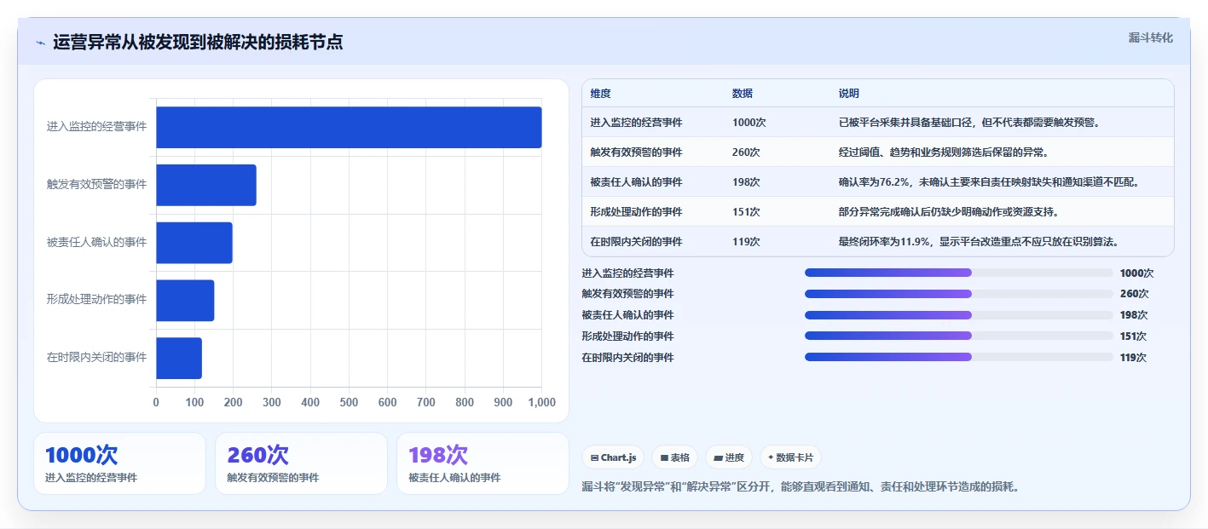Click the 1000次 cell in the table
Viewport: 1208px width, 529px height.
click(x=749, y=123)
